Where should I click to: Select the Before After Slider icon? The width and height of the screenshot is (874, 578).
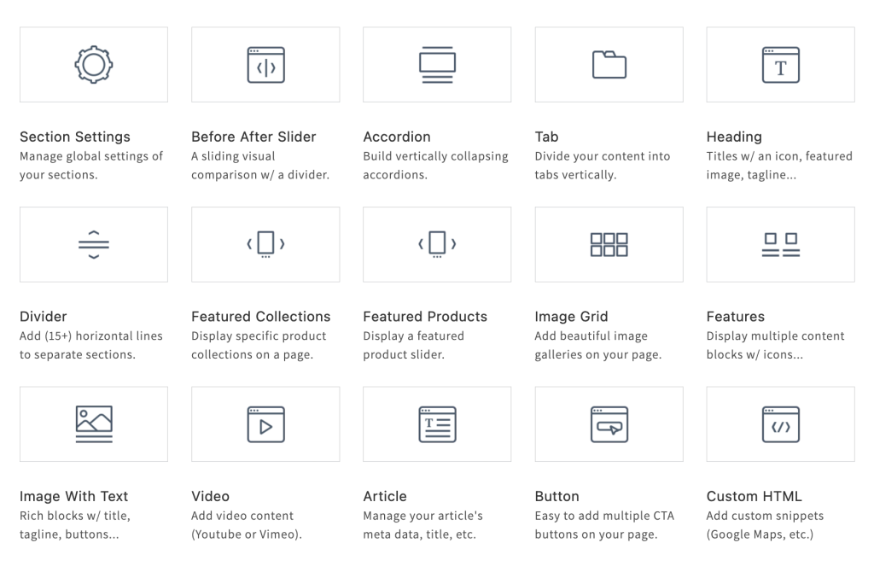[x=265, y=65]
